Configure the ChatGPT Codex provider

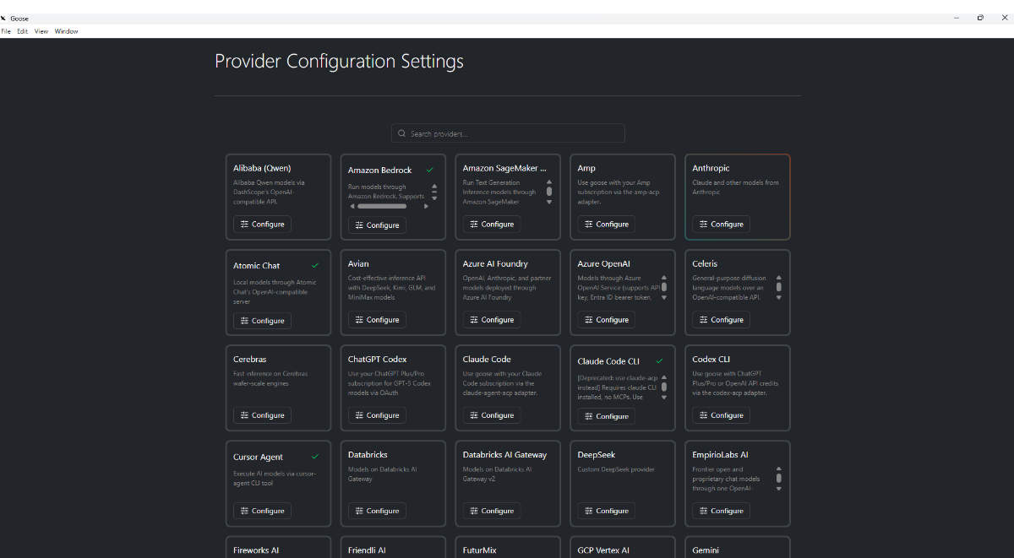coord(377,415)
